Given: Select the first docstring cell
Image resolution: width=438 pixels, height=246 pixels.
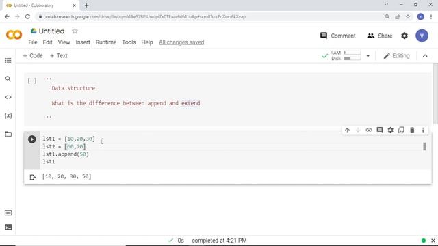Looking at the screenshot, I should tap(228, 99).
